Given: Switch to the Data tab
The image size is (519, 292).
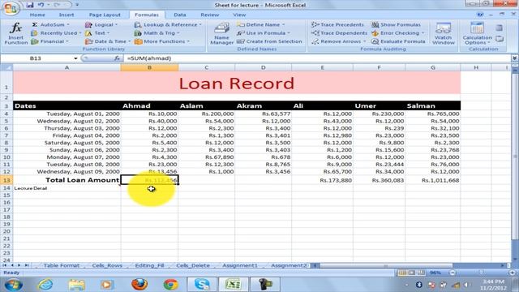Looking at the screenshot, I should tap(180, 15).
